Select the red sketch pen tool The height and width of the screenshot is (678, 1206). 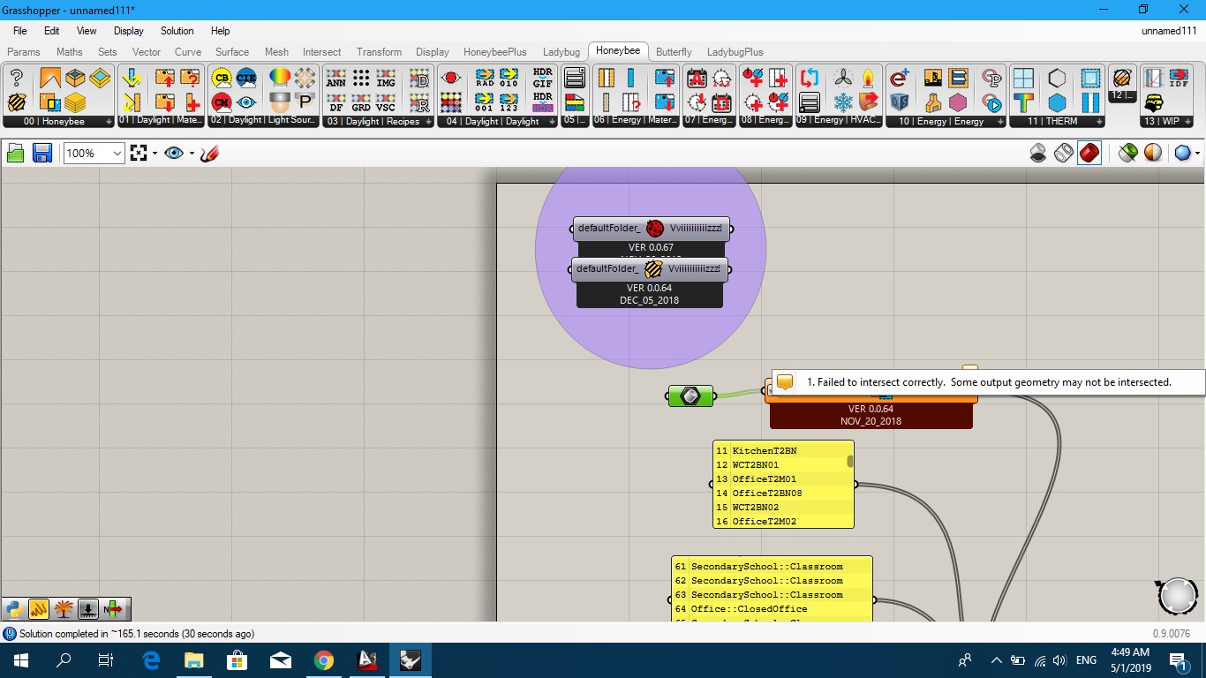coord(210,154)
